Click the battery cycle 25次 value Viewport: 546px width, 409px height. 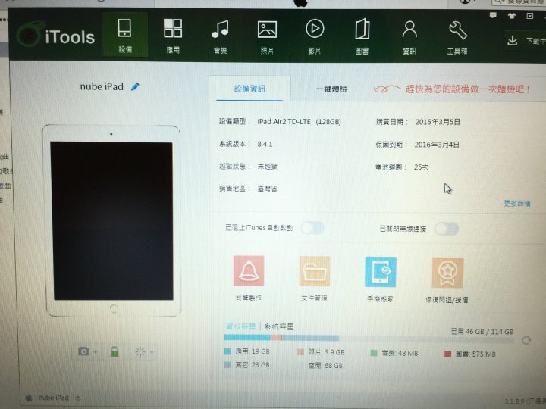pos(421,167)
